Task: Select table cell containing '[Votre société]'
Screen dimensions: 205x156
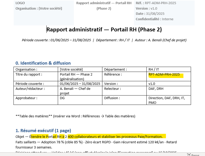Action: point(71,70)
